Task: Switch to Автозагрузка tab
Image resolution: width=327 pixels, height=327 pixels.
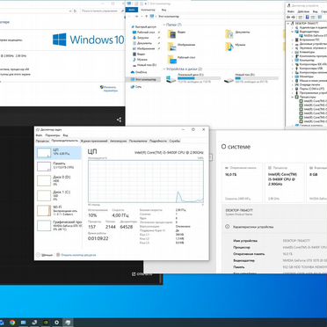Action: (x=118, y=141)
